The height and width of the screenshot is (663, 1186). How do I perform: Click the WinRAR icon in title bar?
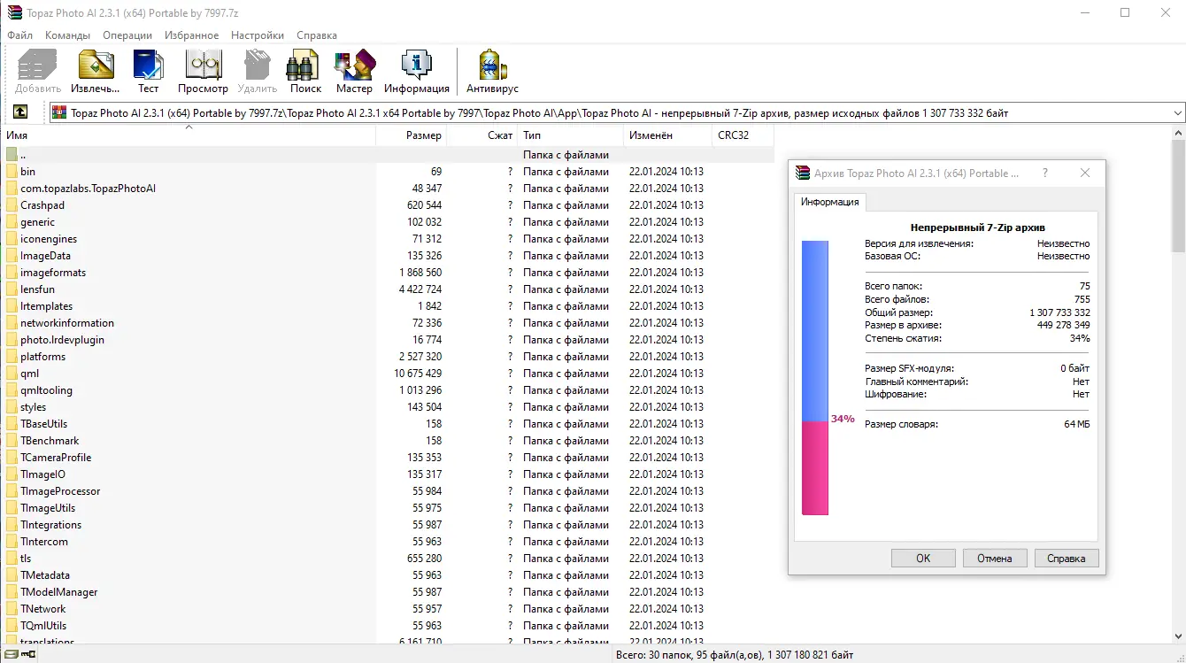click(x=14, y=13)
